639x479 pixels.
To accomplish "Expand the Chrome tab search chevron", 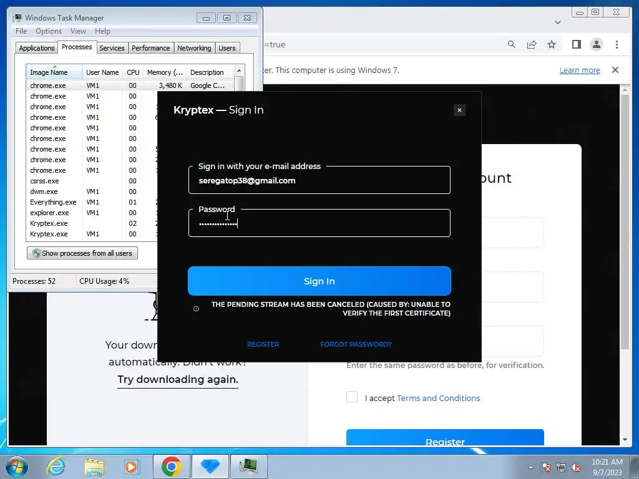I will 558,22.
